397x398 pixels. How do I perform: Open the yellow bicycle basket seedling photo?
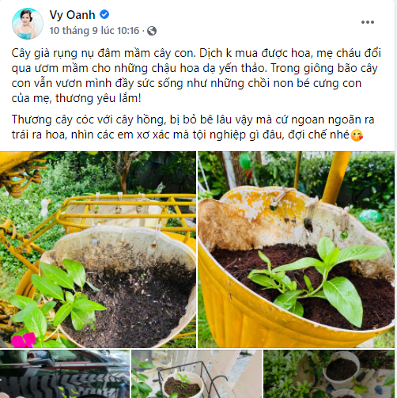(98, 249)
